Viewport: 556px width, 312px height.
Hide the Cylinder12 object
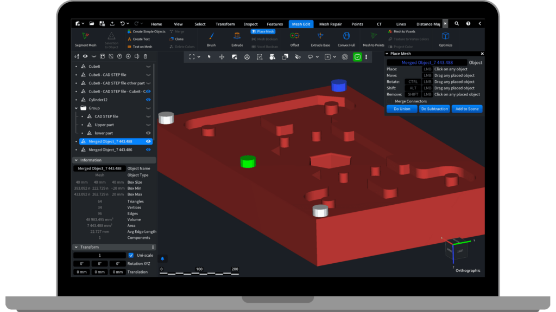pos(148,100)
